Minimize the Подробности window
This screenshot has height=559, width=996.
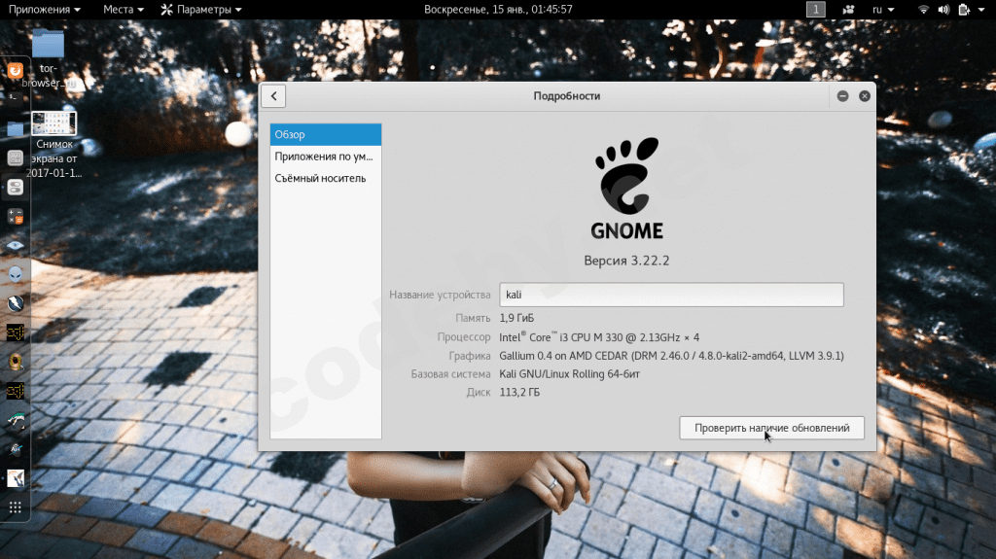(843, 96)
